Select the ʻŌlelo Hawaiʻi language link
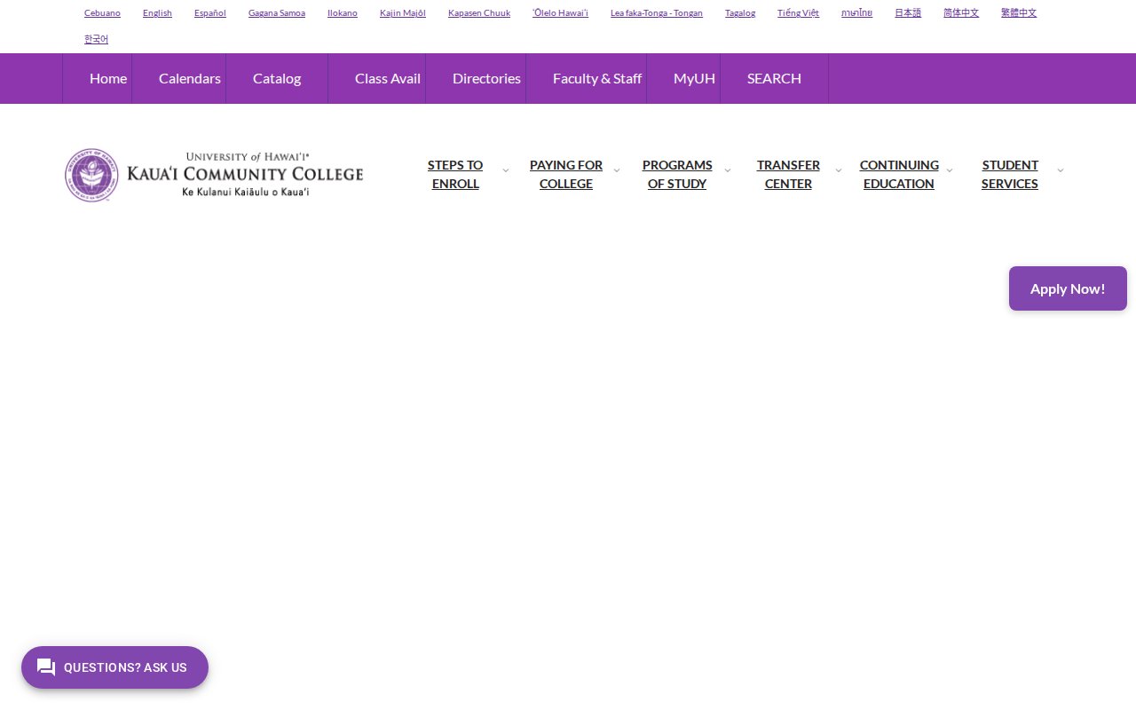 click(560, 13)
